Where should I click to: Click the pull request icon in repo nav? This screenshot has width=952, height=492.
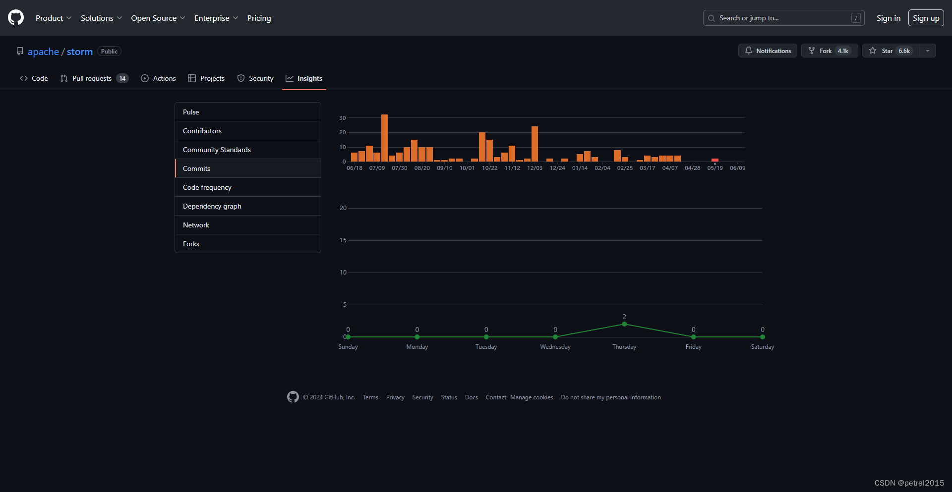[x=64, y=78]
